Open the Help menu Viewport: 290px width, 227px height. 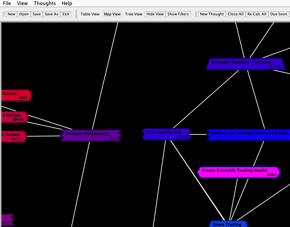click(67, 3)
